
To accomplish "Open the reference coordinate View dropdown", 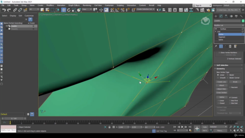I will (87, 9).
